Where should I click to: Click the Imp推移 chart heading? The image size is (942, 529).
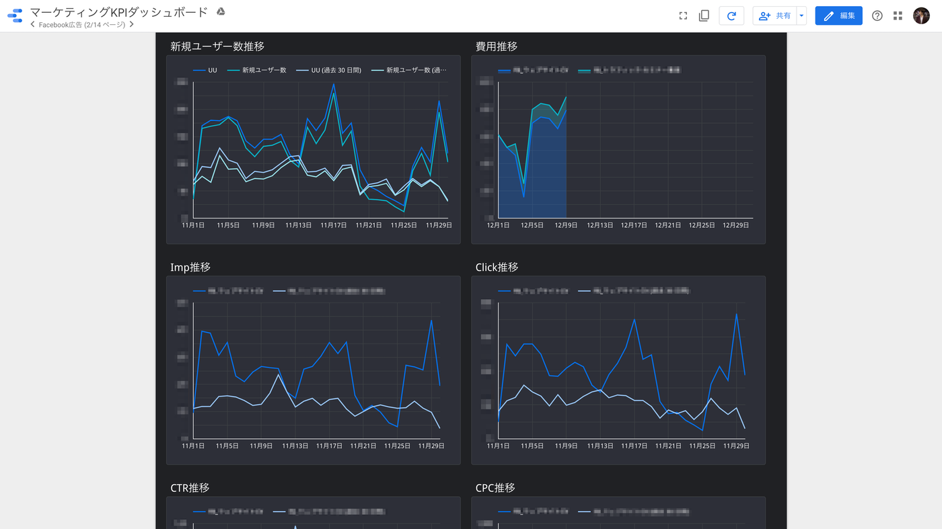(x=190, y=267)
